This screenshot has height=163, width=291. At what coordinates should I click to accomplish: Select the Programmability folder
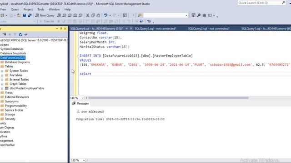click(16, 105)
